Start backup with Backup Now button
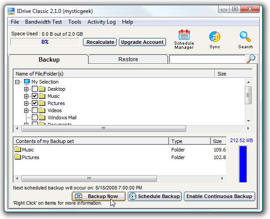The height and width of the screenshot is (219, 270). [99, 196]
